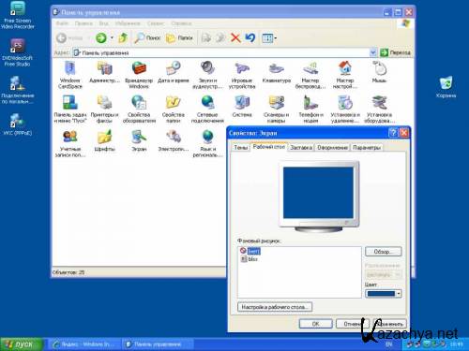This screenshot has height=351, width=469.
Task: Open the Views toolbar dropdown
Action: click(269, 38)
